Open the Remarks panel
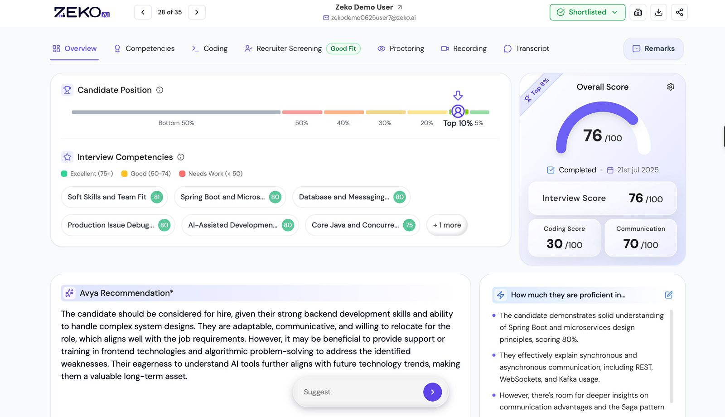The height and width of the screenshot is (417, 725). pyautogui.click(x=653, y=48)
